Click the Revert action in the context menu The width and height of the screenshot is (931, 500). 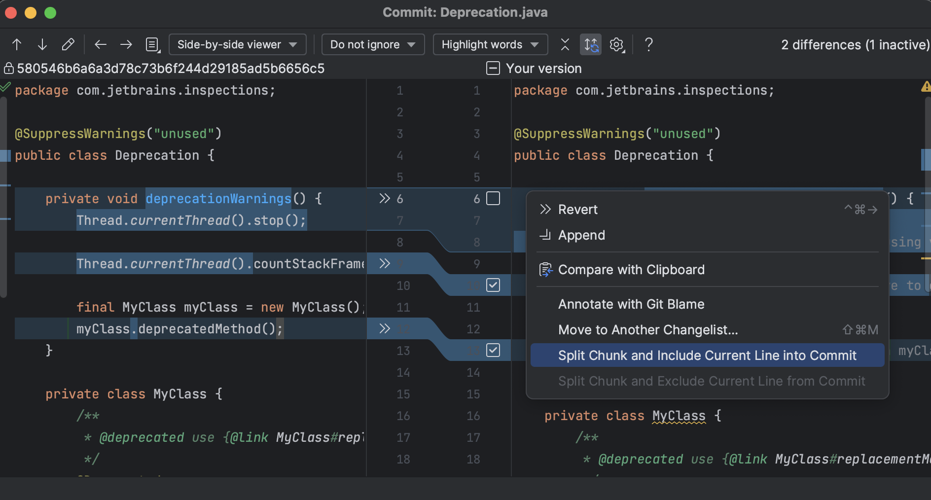(x=577, y=209)
